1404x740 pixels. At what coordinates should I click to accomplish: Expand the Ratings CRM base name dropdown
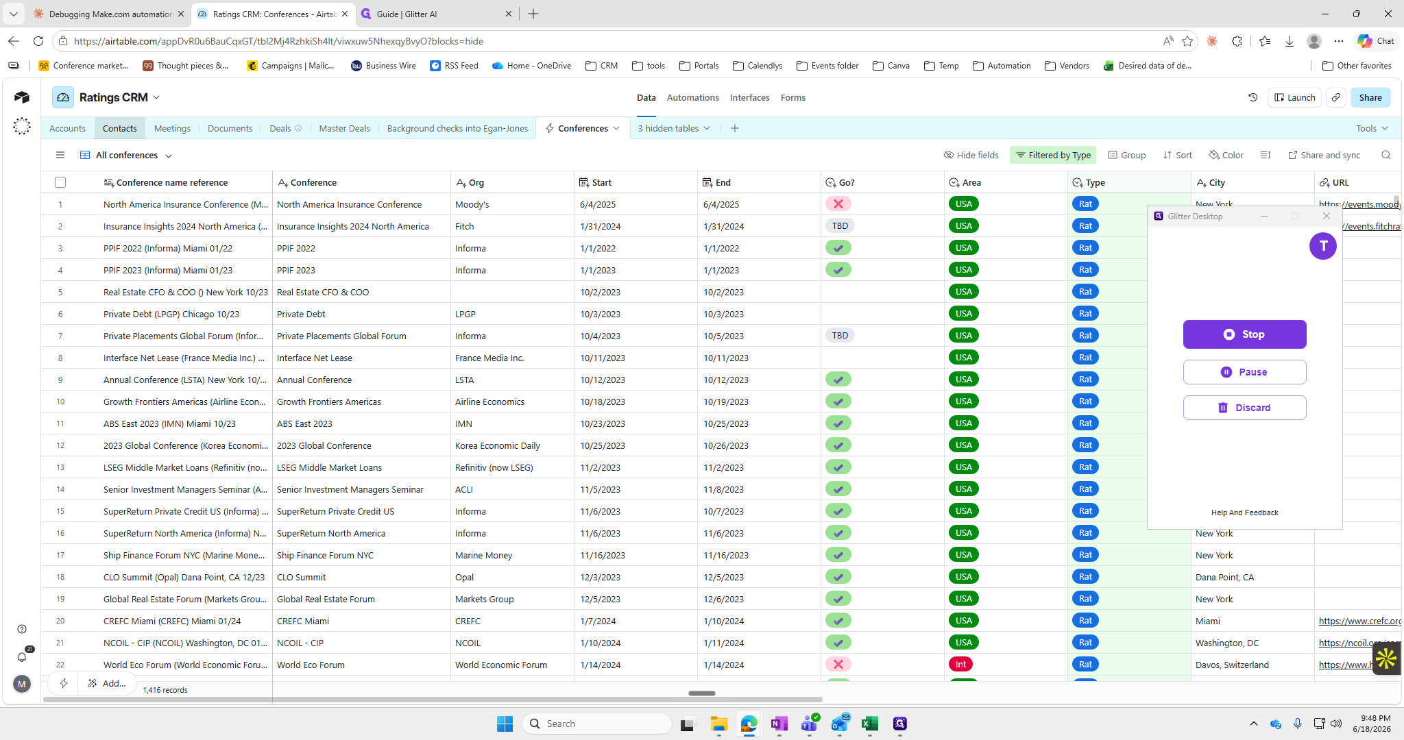tap(156, 97)
